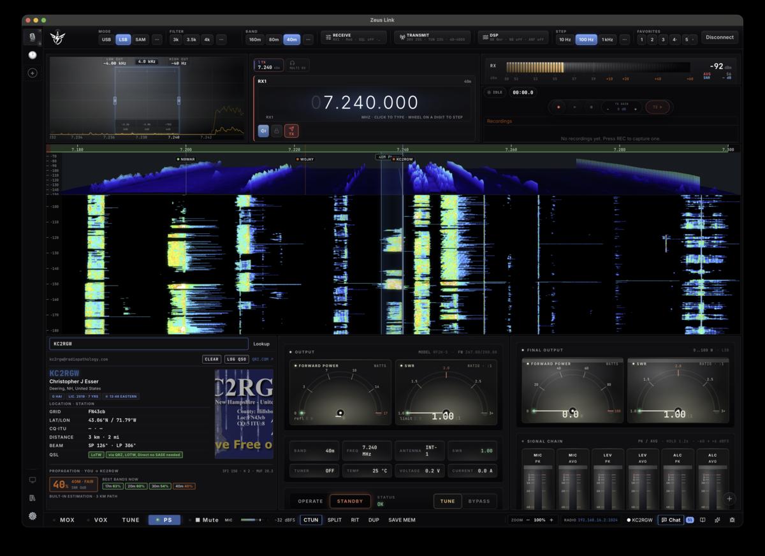
Task: Click the far-right bug icon in bottom bar
Action: (732, 520)
